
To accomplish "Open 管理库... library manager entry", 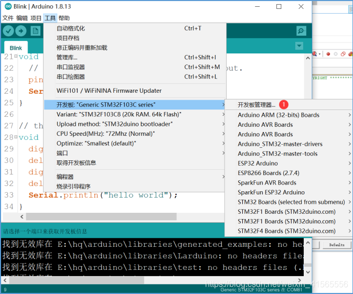I will point(135,57).
